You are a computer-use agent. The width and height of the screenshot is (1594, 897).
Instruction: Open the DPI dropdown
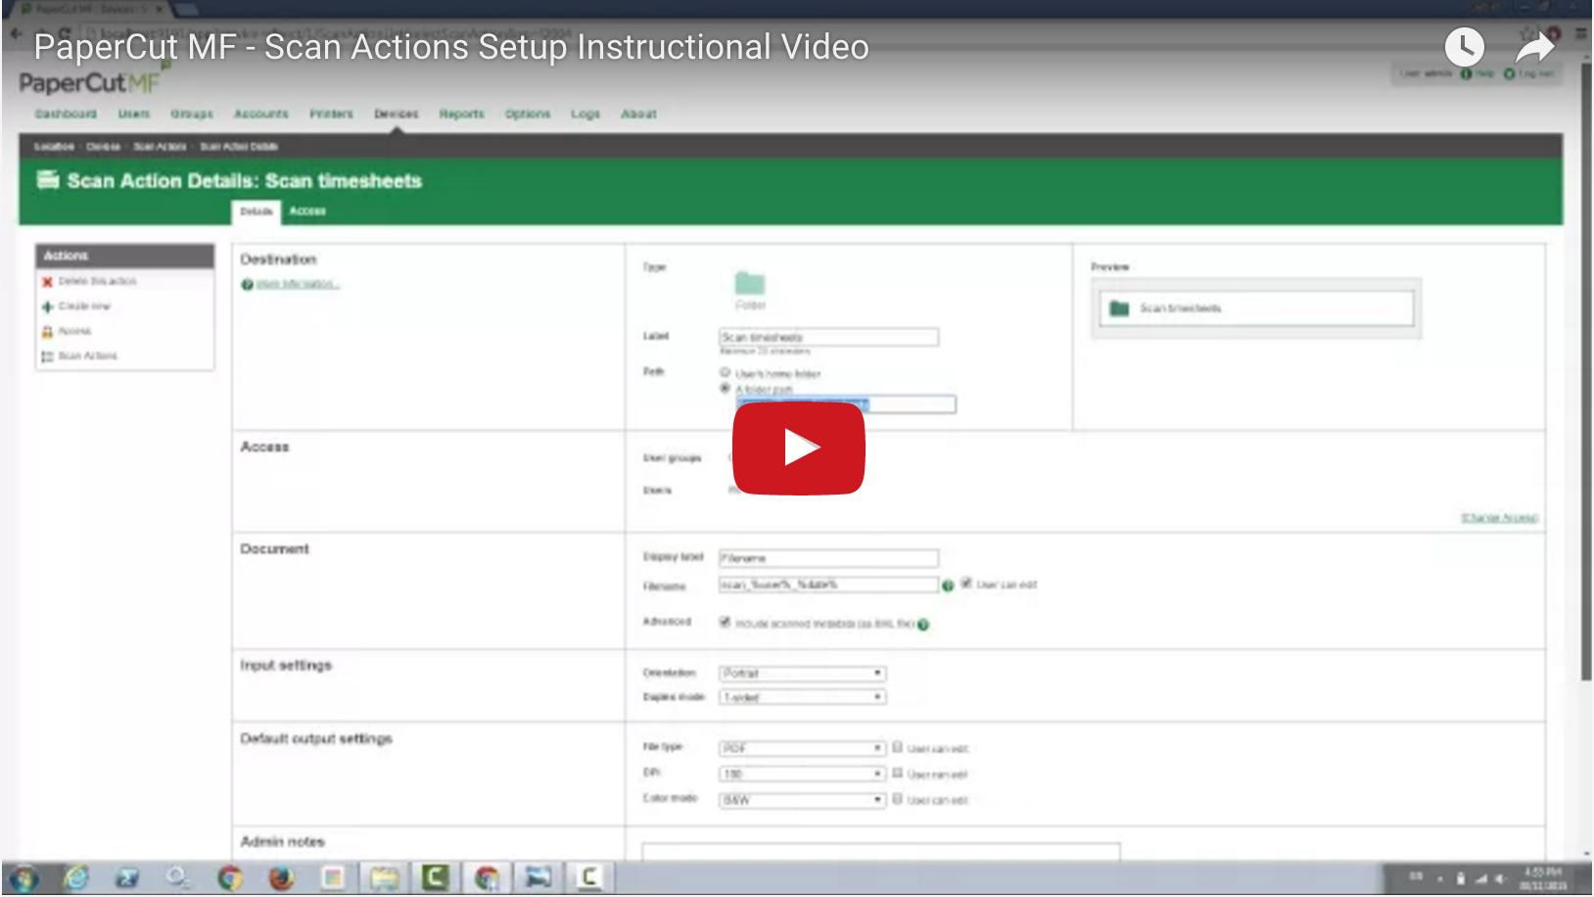point(803,774)
